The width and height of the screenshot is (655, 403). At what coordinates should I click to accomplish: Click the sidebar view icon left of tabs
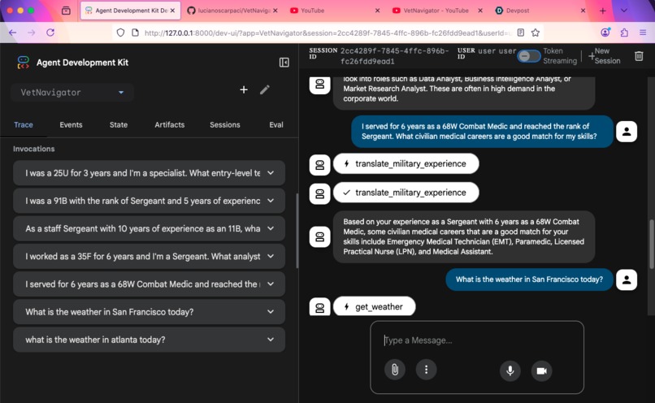point(66,11)
